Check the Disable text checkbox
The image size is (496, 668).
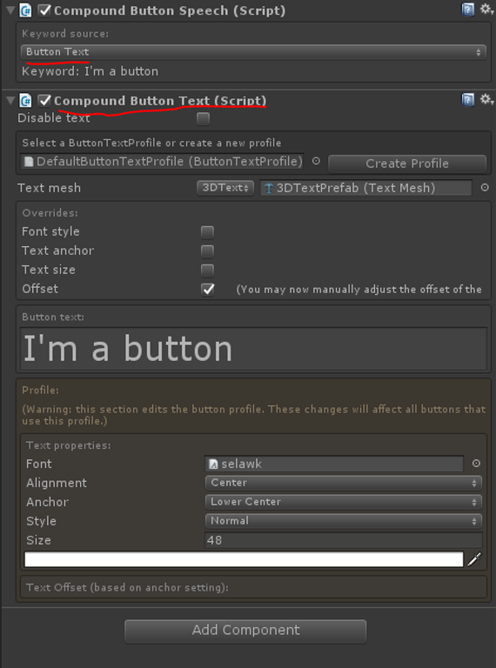203,118
